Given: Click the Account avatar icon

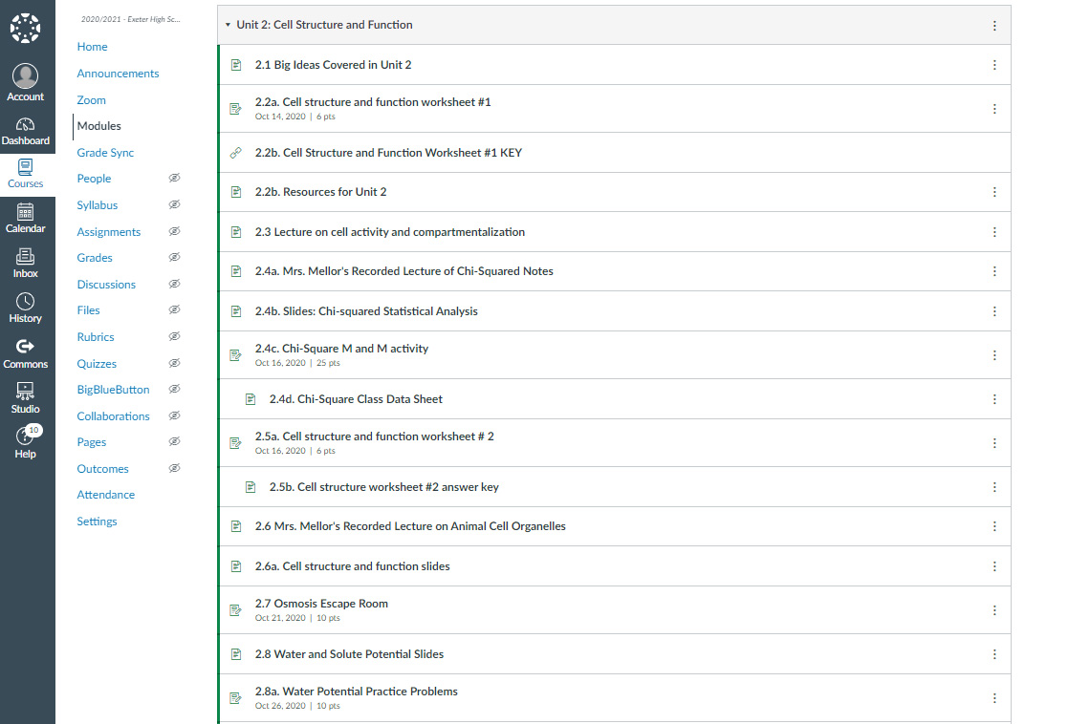Looking at the screenshot, I should (x=26, y=76).
